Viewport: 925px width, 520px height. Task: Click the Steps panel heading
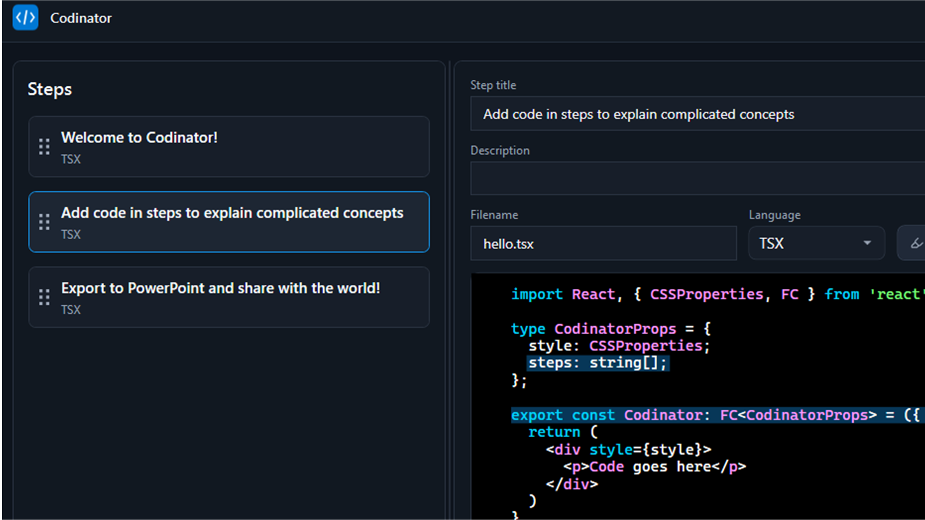(x=50, y=89)
